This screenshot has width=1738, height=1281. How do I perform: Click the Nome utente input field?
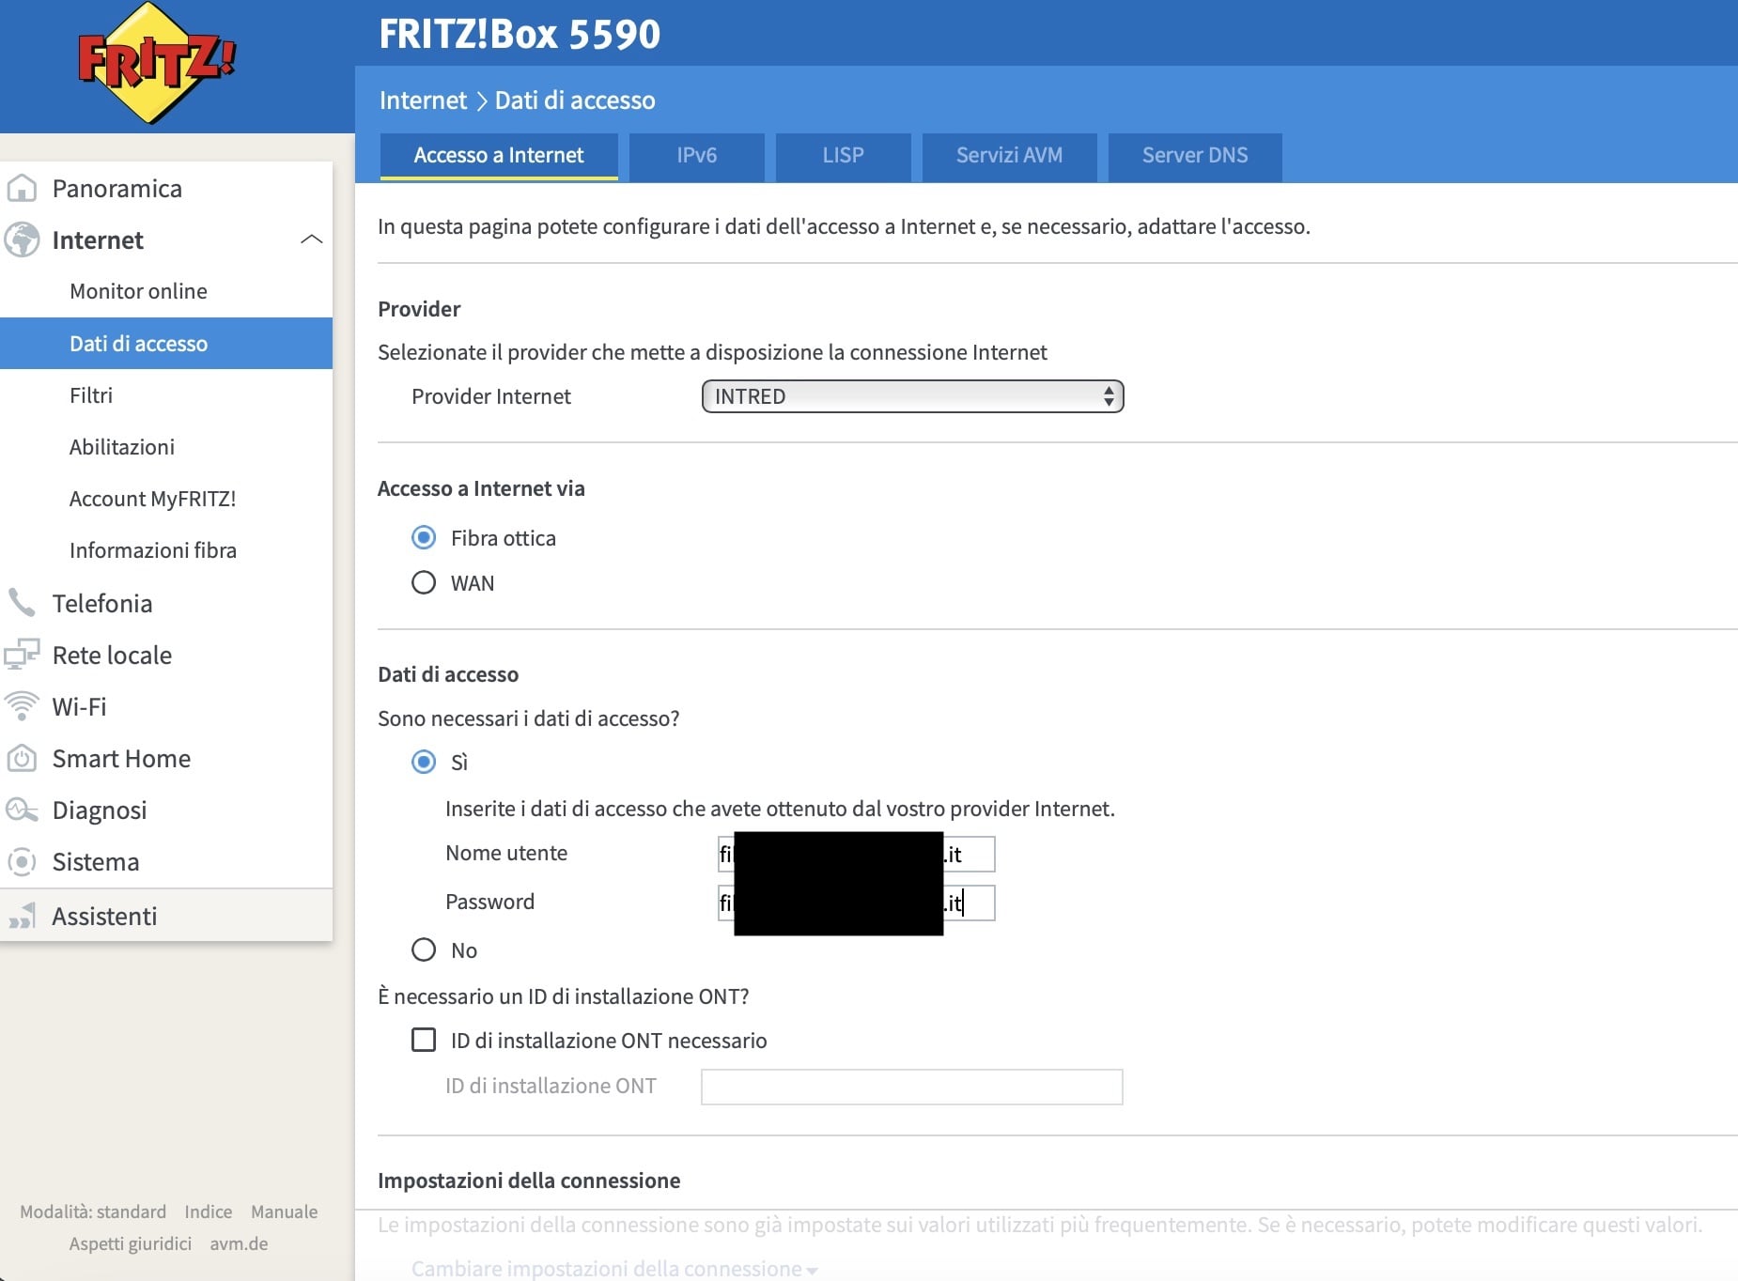(x=856, y=854)
